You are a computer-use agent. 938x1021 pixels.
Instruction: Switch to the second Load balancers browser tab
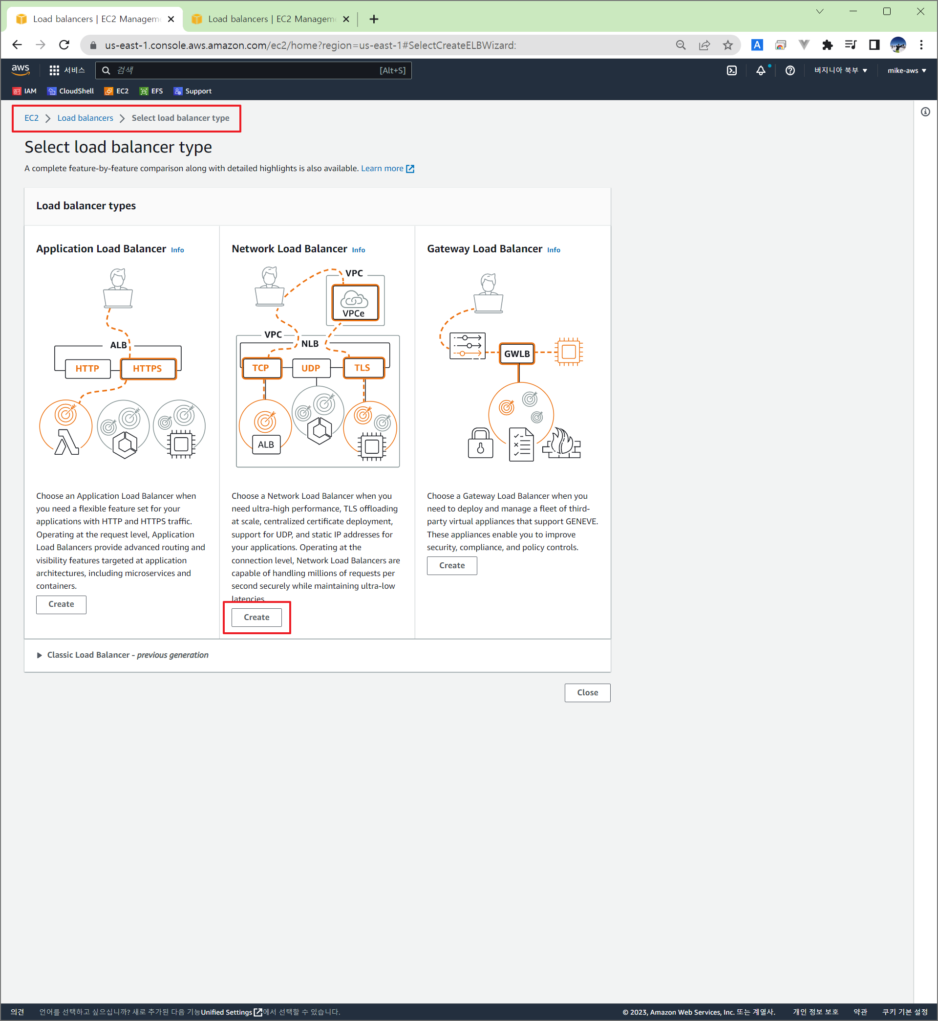tap(271, 19)
